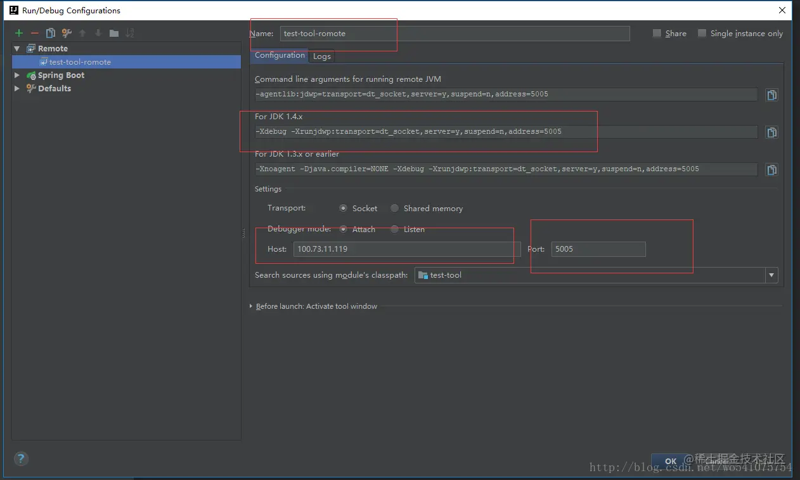Viewport: 800px width, 480px height.
Task: Expand the Spring Boot tree node
Action: (16, 75)
